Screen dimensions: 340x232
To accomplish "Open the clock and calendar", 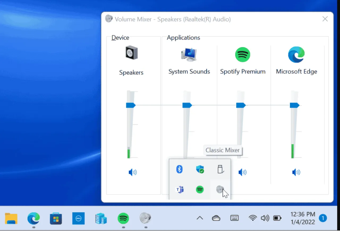I will click(303, 218).
